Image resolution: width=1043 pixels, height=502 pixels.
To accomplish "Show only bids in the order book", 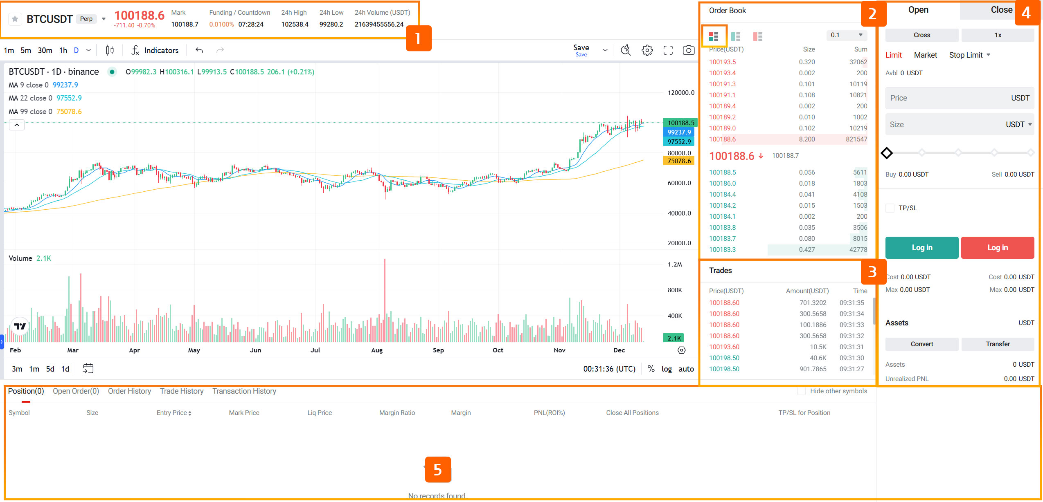I will coord(736,37).
